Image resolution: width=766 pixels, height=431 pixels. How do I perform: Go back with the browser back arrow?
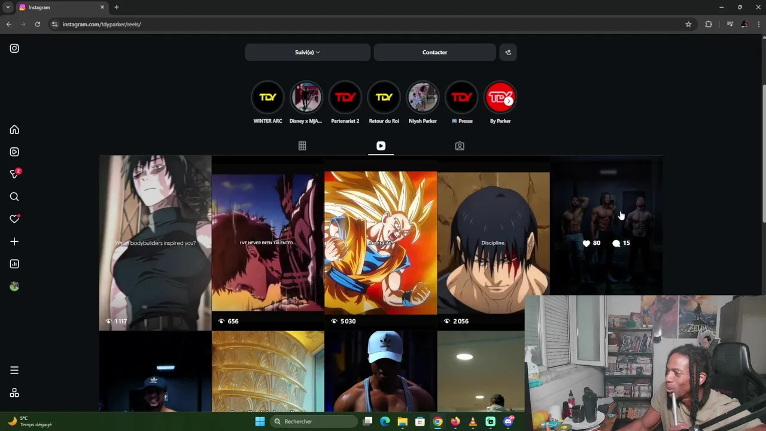(8, 25)
